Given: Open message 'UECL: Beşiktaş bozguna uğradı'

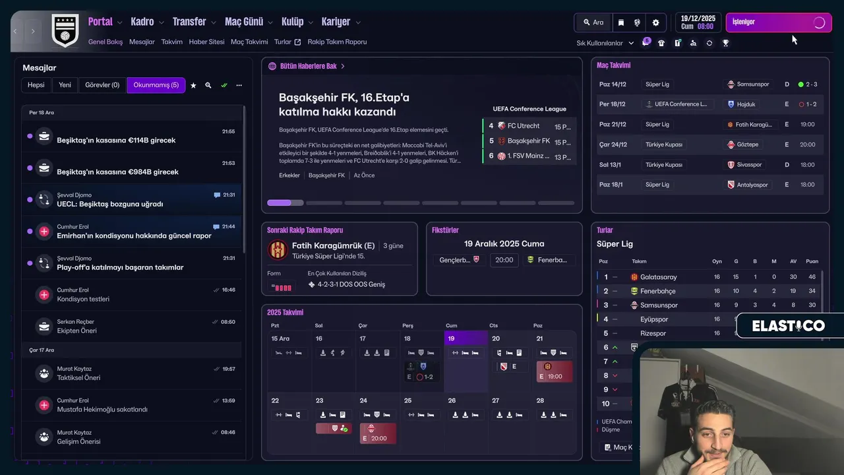Looking at the screenshot, I should click(131, 200).
